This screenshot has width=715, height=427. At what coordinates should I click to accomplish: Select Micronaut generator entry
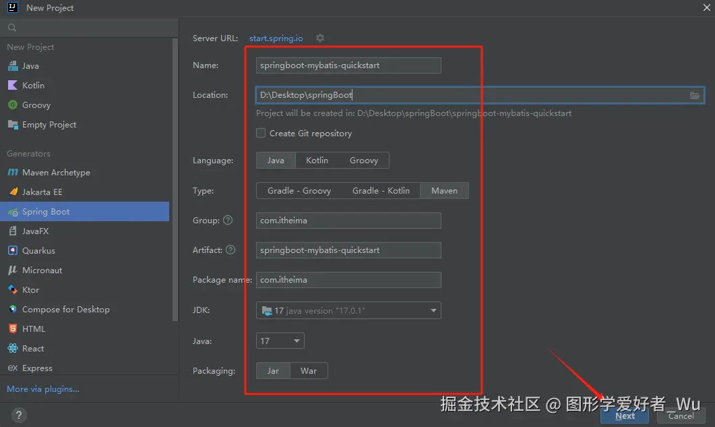click(84, 271)
